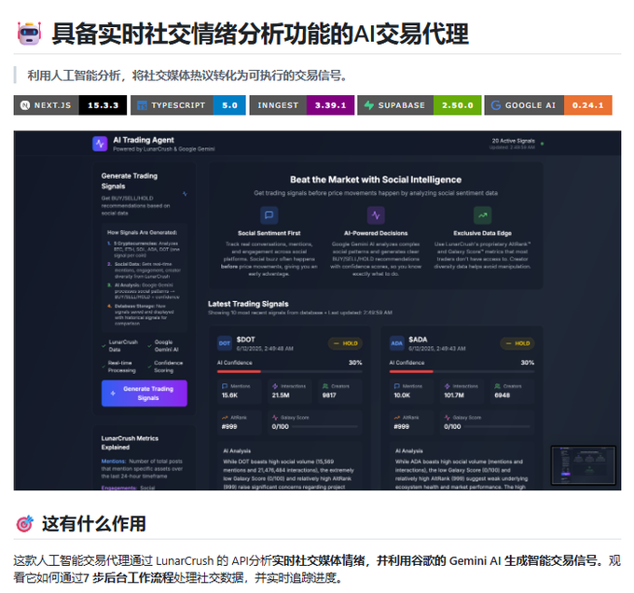634x593 pixels.
Task: Click the Confidence Scoring checkmark
Action: 150,366
